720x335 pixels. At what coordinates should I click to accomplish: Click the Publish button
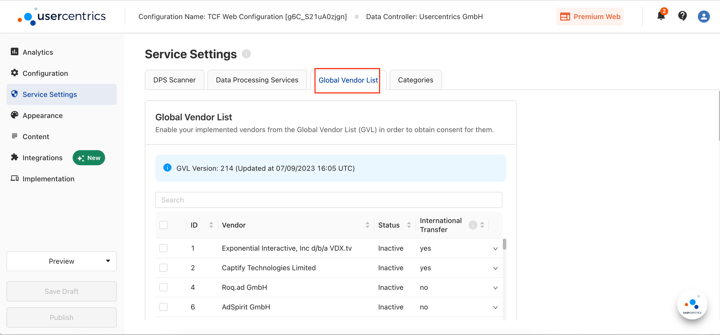point(62,317)
